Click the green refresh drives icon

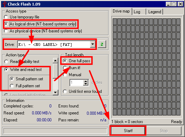coord(102,44)
